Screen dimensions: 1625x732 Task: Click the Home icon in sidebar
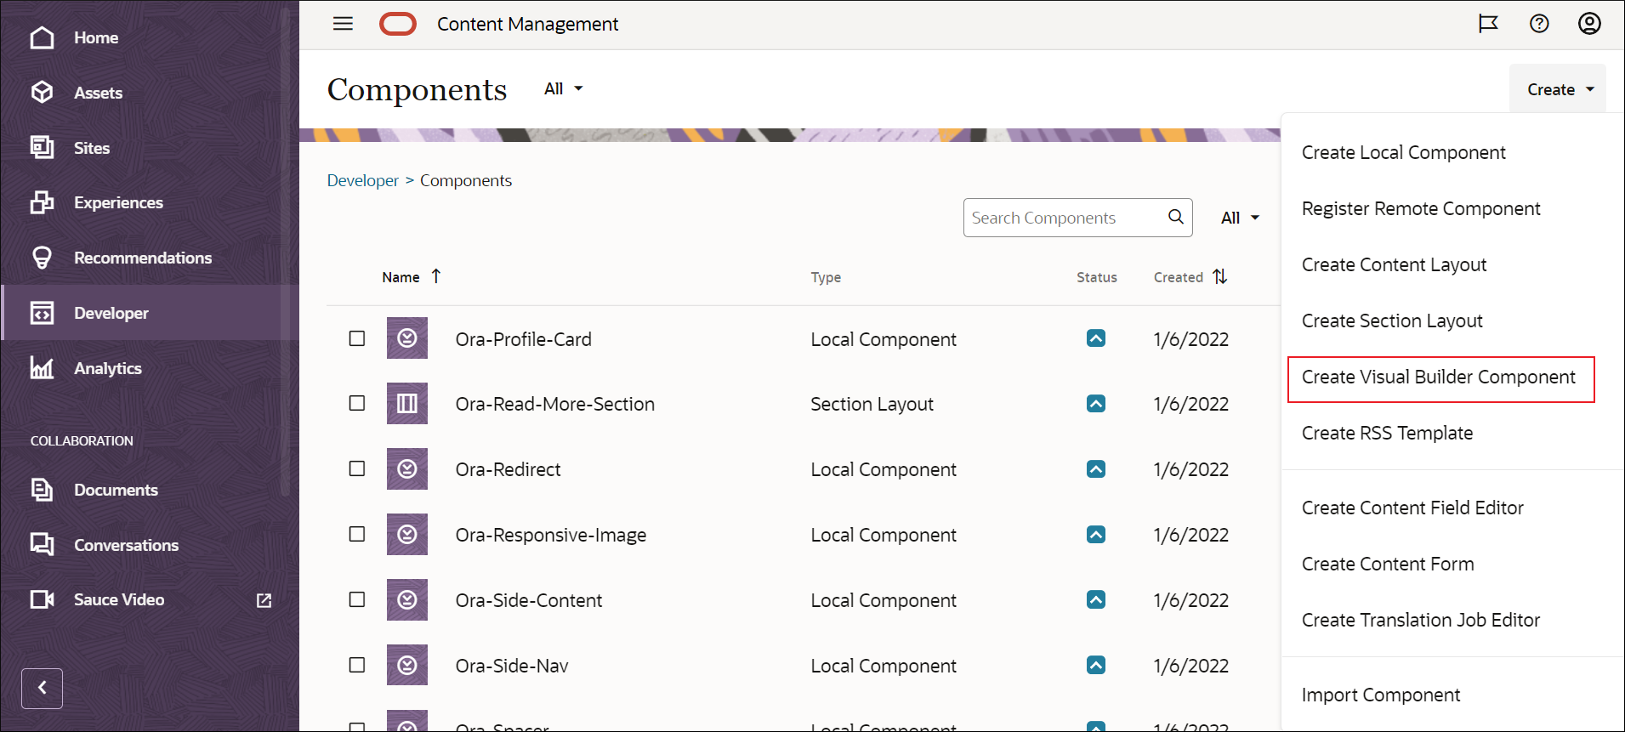coord(43,37)
